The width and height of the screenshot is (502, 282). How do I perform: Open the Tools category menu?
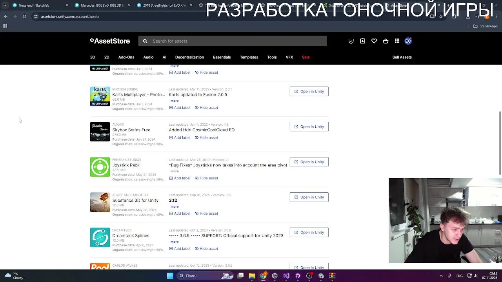(272, 57)
